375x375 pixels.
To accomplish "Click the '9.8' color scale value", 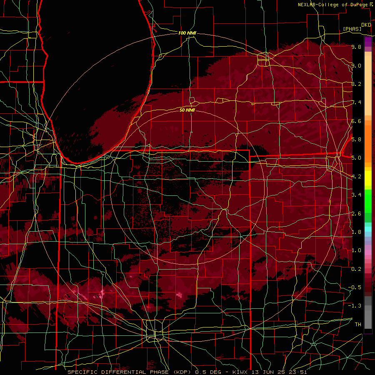I will point(356,47).
